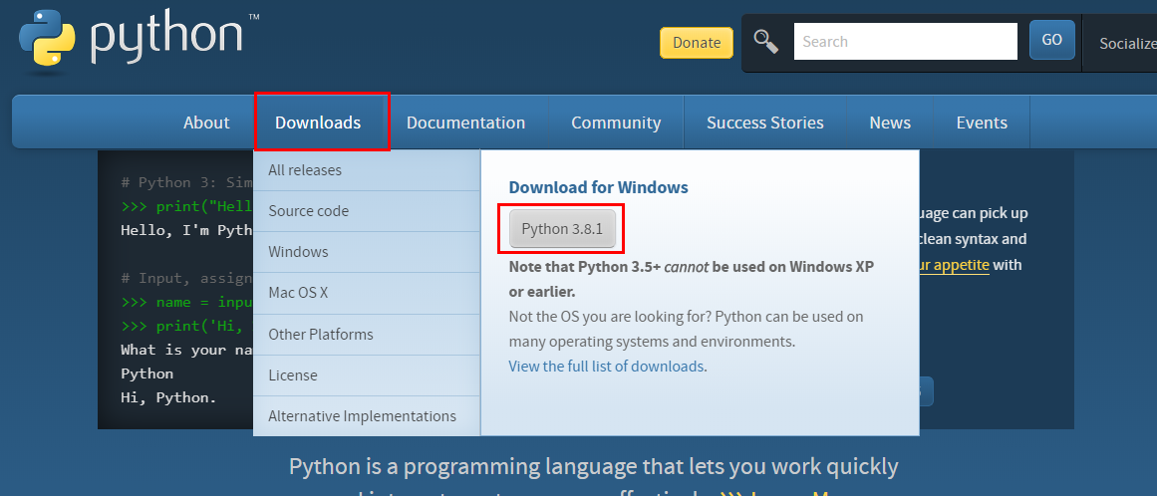Click the magnifying glass search icon
This screenshot has height=496, width=1157.
[x=766, y=42]
